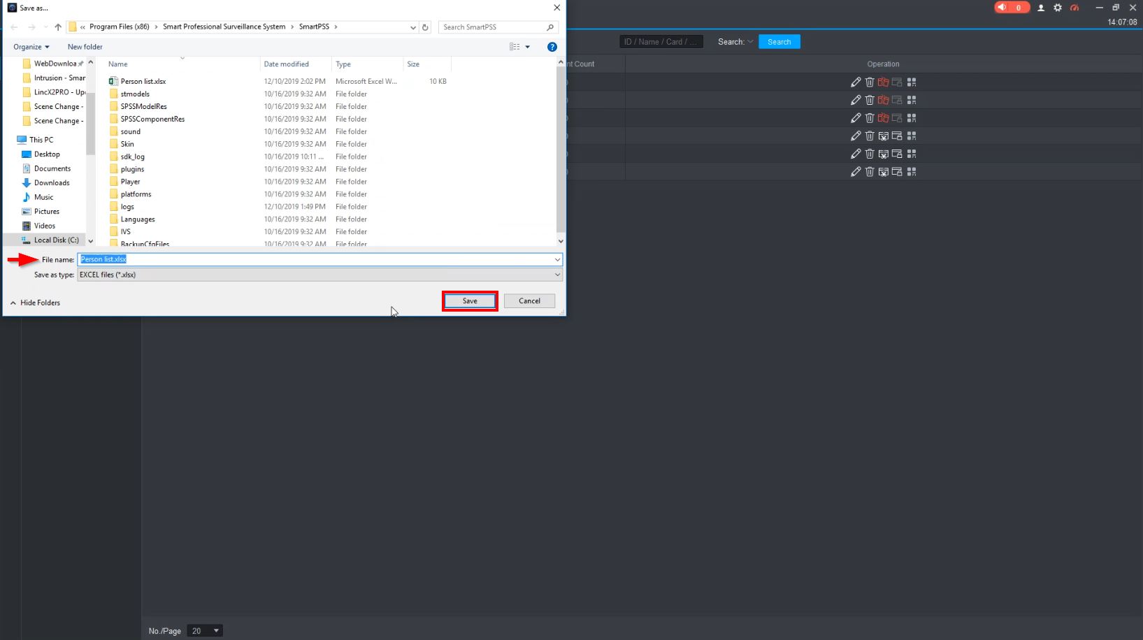Open the Search criteria dropdown in SmartPSS
The height and width of the screenshot is (640, 1143).
click(x=750, y=42)
